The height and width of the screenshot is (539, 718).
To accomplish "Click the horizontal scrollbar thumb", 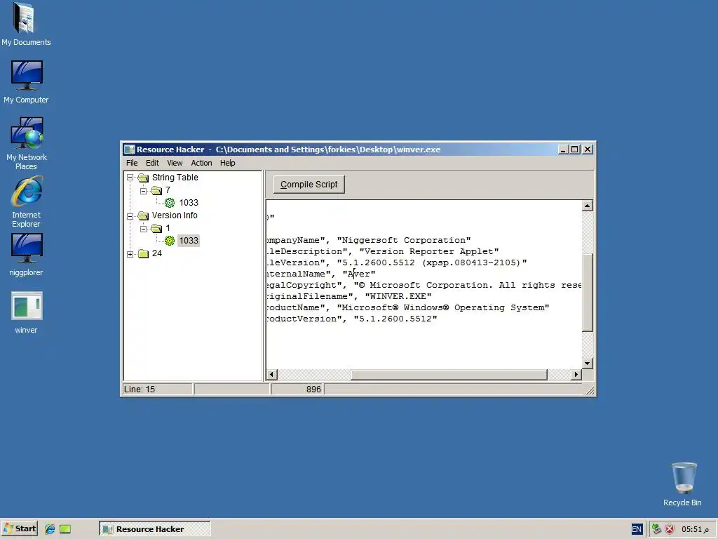I will pos(449,375).
